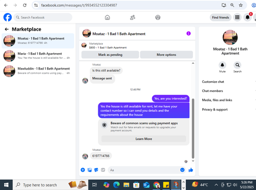Open the notifications bell in the header
Screen dimensions: 256x190
pyautogui.click(x=247, y=17)
